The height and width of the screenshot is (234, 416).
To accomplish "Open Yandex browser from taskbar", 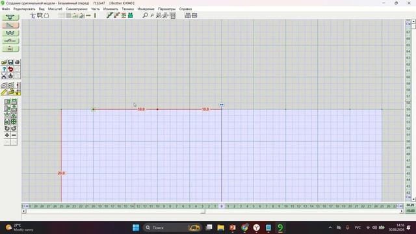I will (257, 227).
